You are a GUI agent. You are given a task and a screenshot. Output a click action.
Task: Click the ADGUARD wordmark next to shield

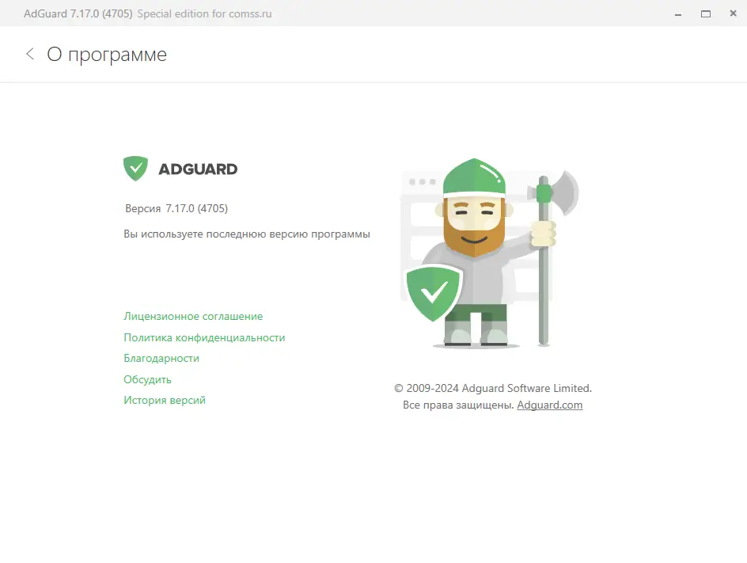click(x=198, y=169)
